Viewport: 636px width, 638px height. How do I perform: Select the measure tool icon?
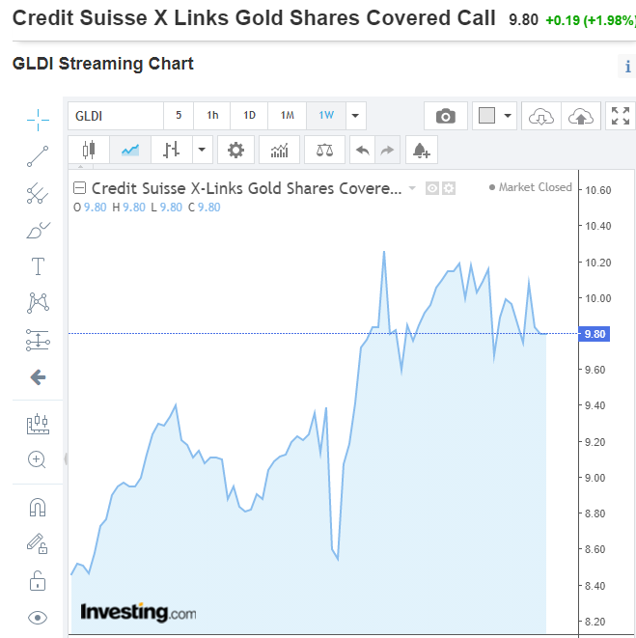pyautogui.click(x=38, y=424)
